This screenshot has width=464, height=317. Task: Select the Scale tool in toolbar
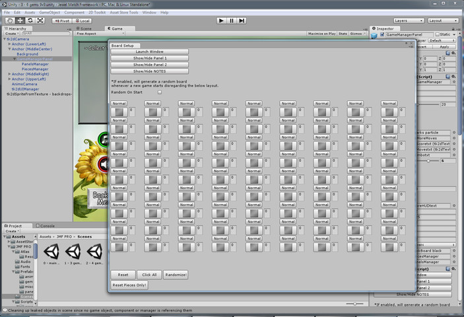(x=40, y=20)
